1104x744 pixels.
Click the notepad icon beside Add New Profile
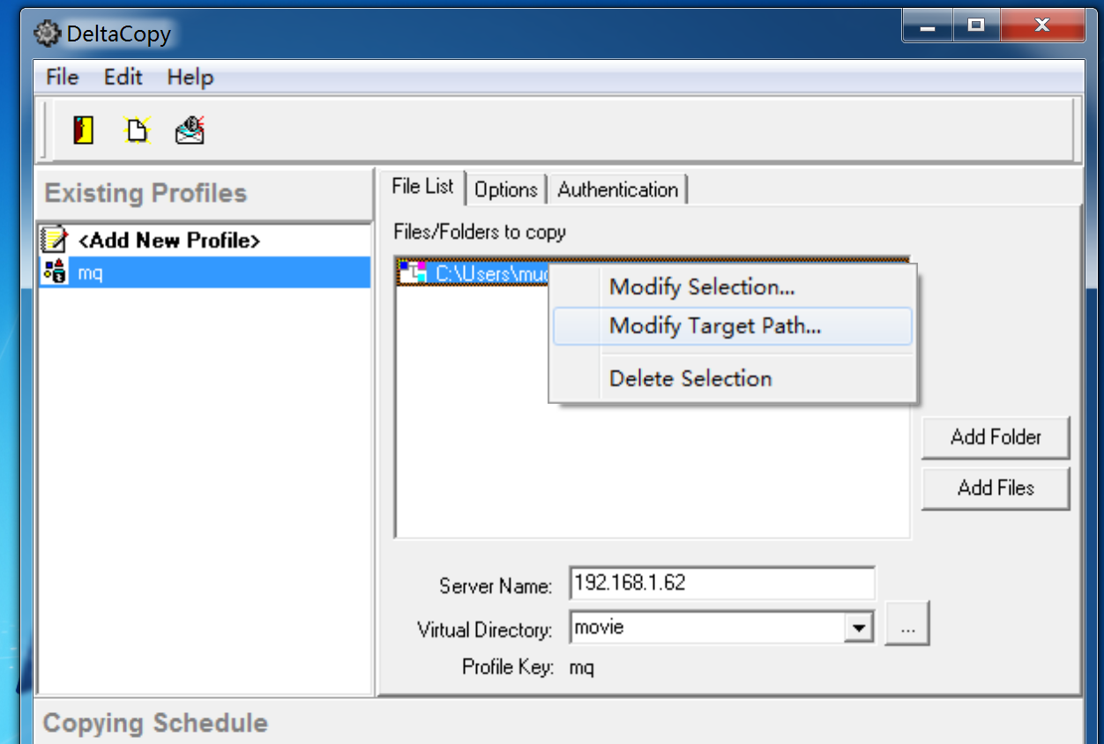[x=55, y=240]
